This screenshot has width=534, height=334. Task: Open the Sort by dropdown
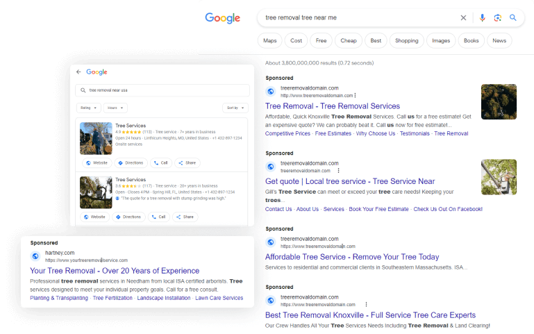pyautogui.click(x=235, y=108)
